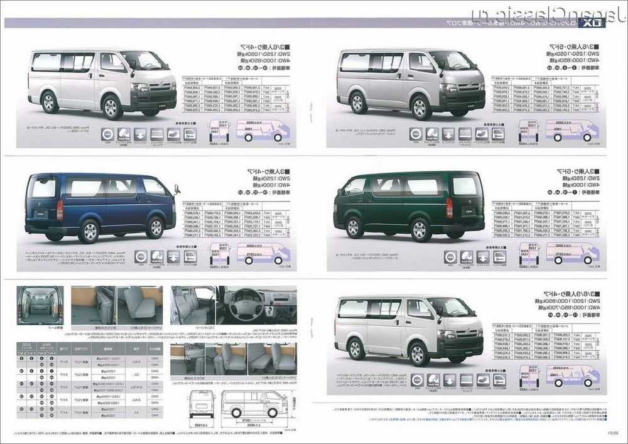The height and width of the screenshot is (444, 628).
Task: Click the top-left white van photo
Action: pyautogui.click(x=102, y=85)
